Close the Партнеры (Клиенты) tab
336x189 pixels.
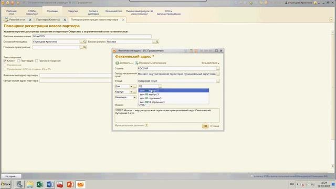coord(65,20)
